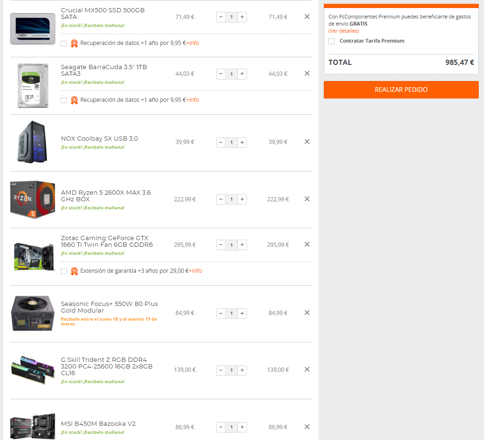Screen dimensions: 484x440
Task: Increase Seasonic Focus+ 550W quantity
Action: [242, 313]
